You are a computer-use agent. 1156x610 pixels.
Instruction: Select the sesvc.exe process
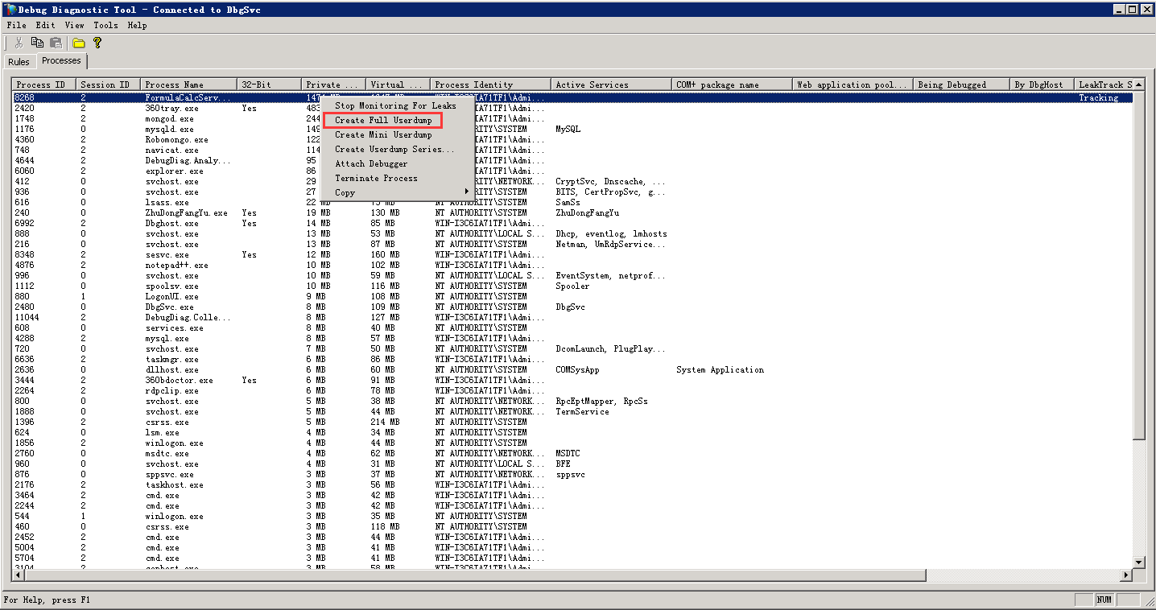coord(572,254)
